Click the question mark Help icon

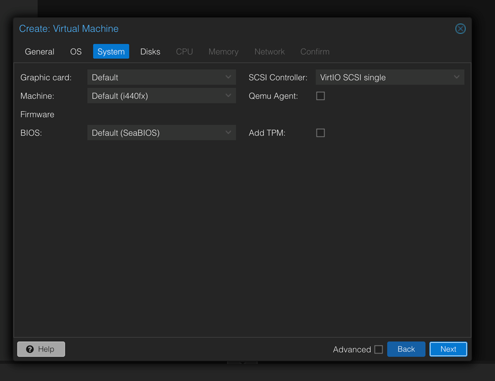tap(30, 349)
